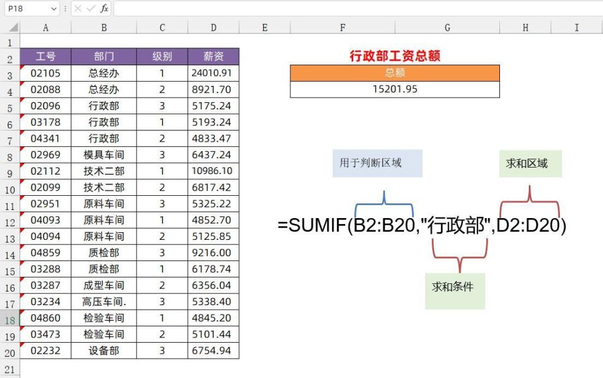The image size is (603, 378).
Task: Select the cell containing 15201.95
Action: pos(393,89)
